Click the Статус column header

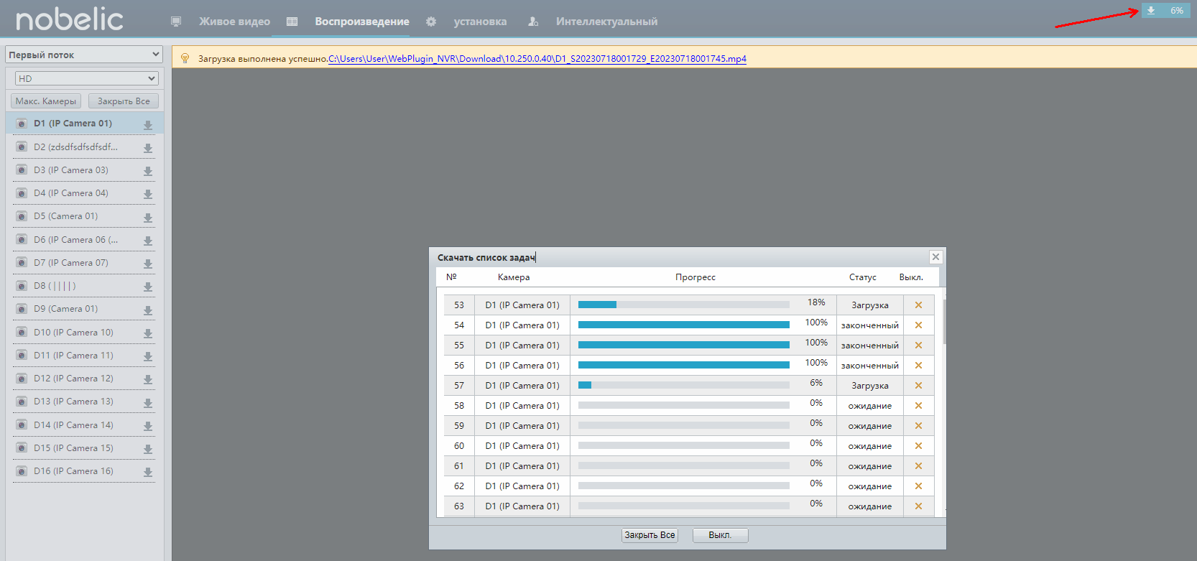862,277
